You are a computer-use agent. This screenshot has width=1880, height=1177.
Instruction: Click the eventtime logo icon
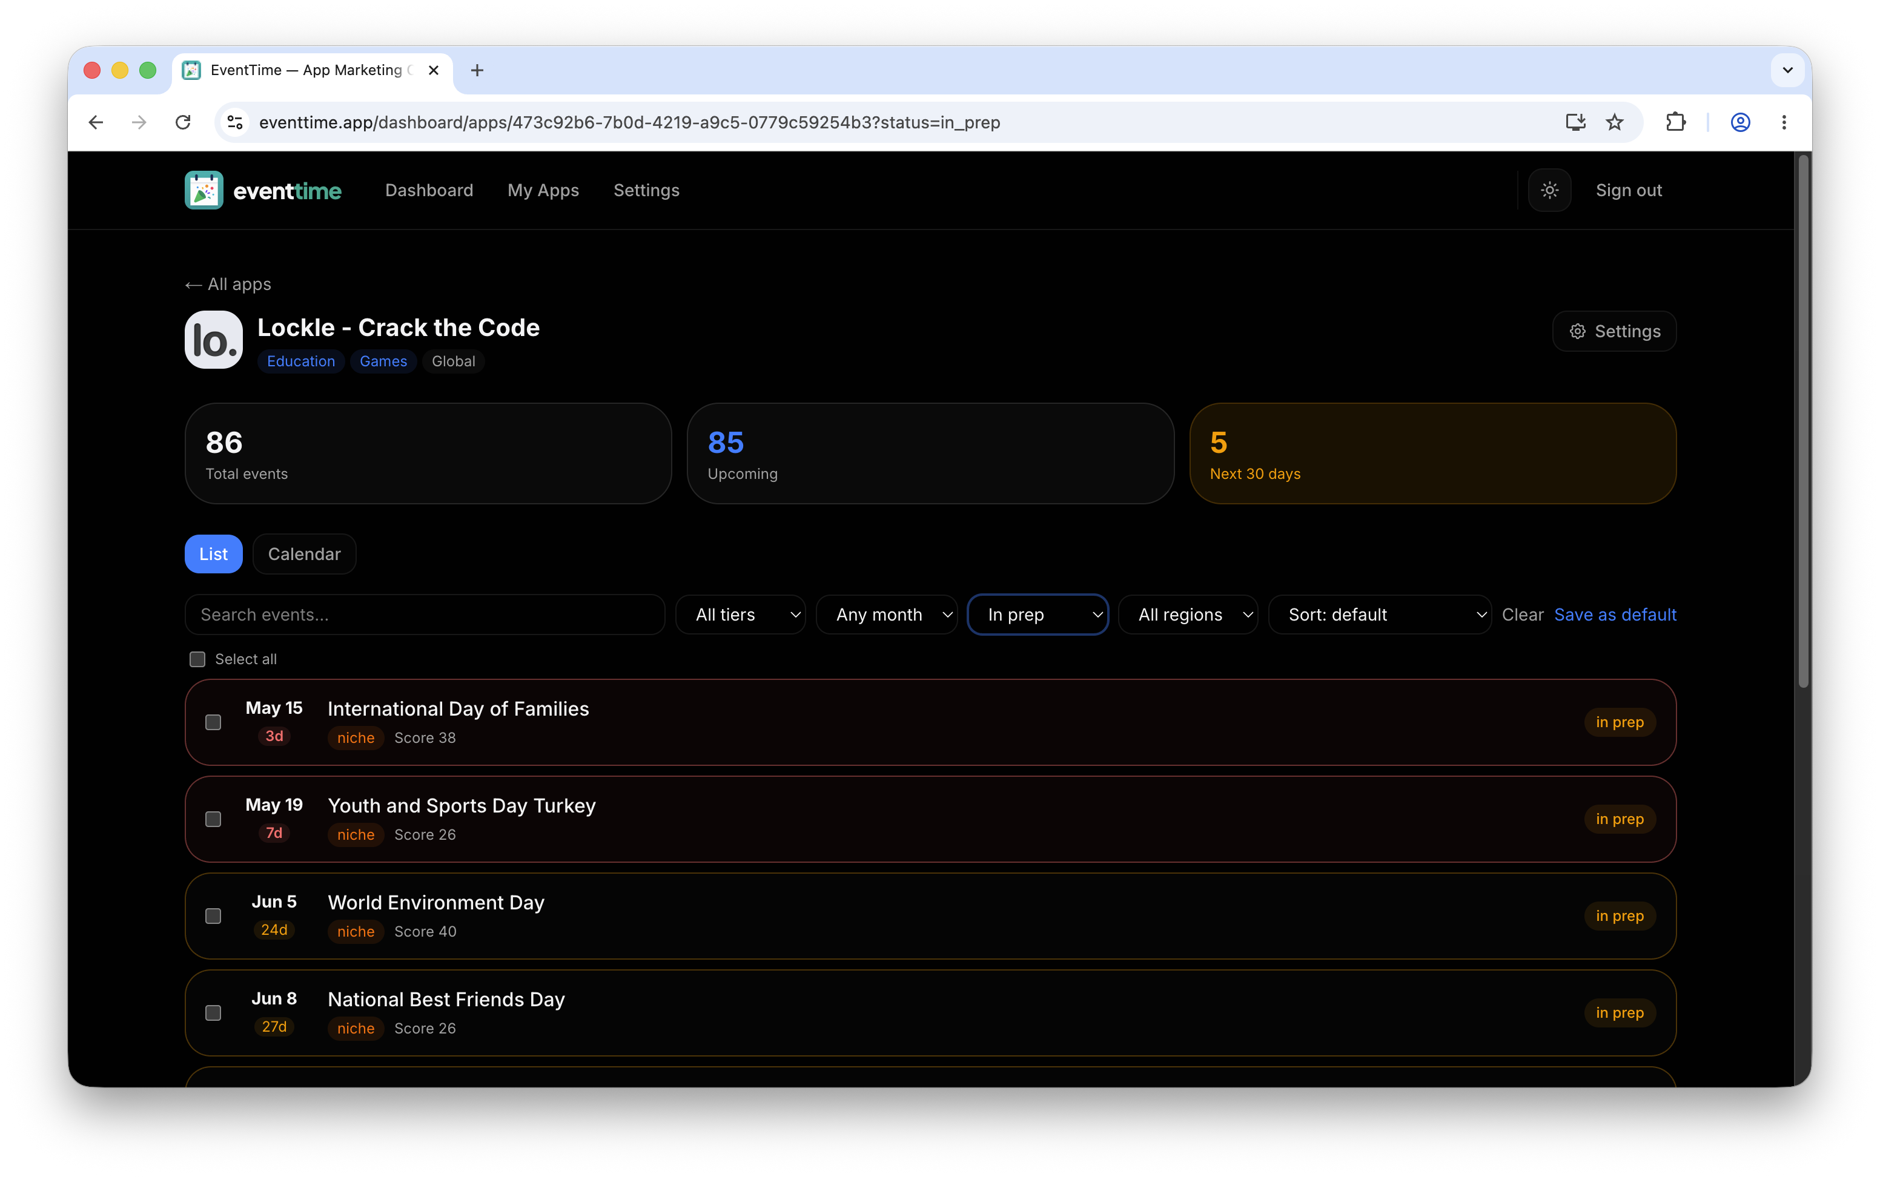[x=204, y=190]
